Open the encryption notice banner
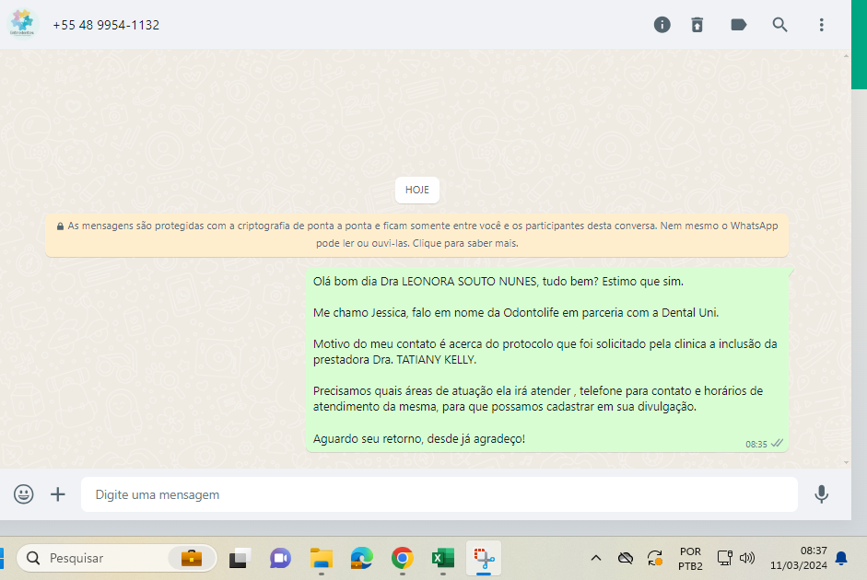Image resolution: width=867 pixels, height=580 pixels. (416, 235)
